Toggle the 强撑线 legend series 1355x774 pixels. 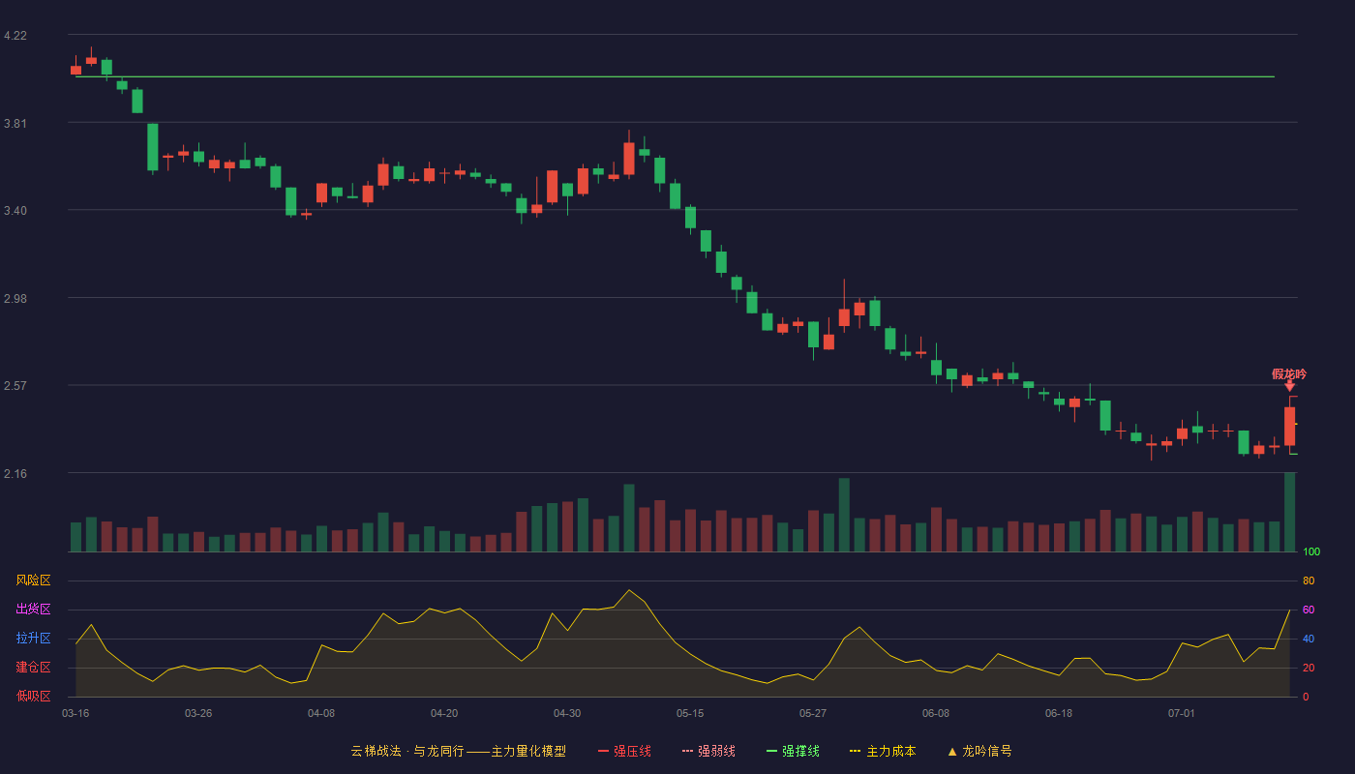click(x=793, y=751)
